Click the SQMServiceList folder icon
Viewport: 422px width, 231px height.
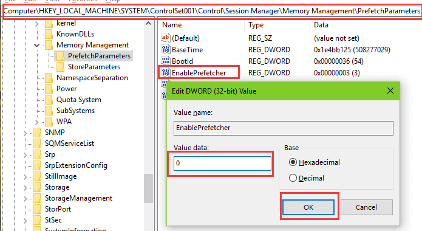coord(38,143)
